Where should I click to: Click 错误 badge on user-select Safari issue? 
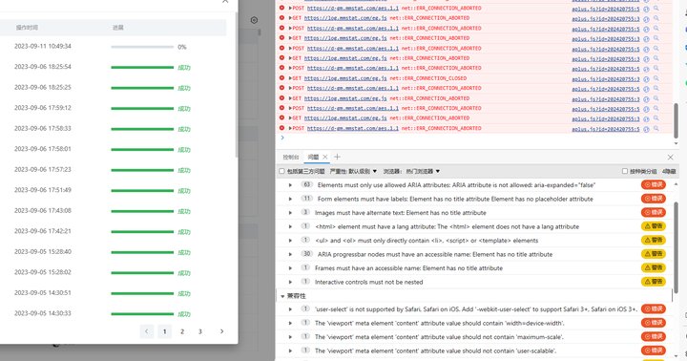[x=654, y=308]
